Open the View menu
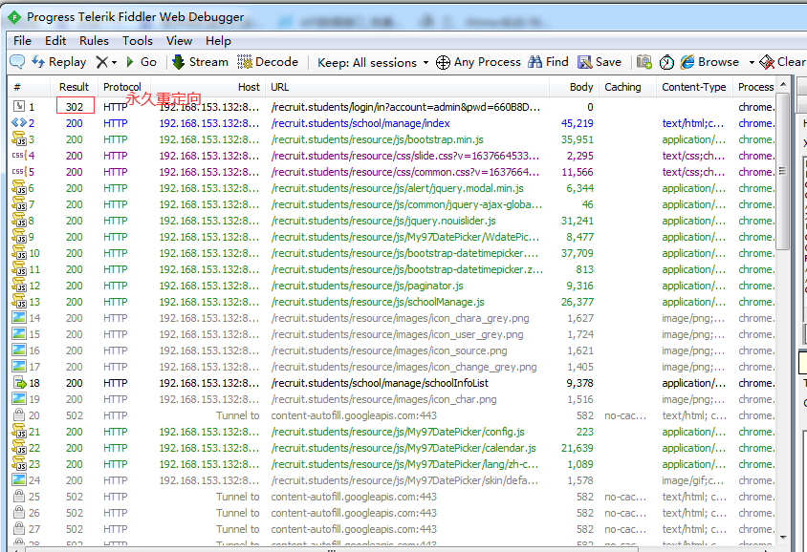The height and width of the screenshot is (552, 807). click(179, 41)
